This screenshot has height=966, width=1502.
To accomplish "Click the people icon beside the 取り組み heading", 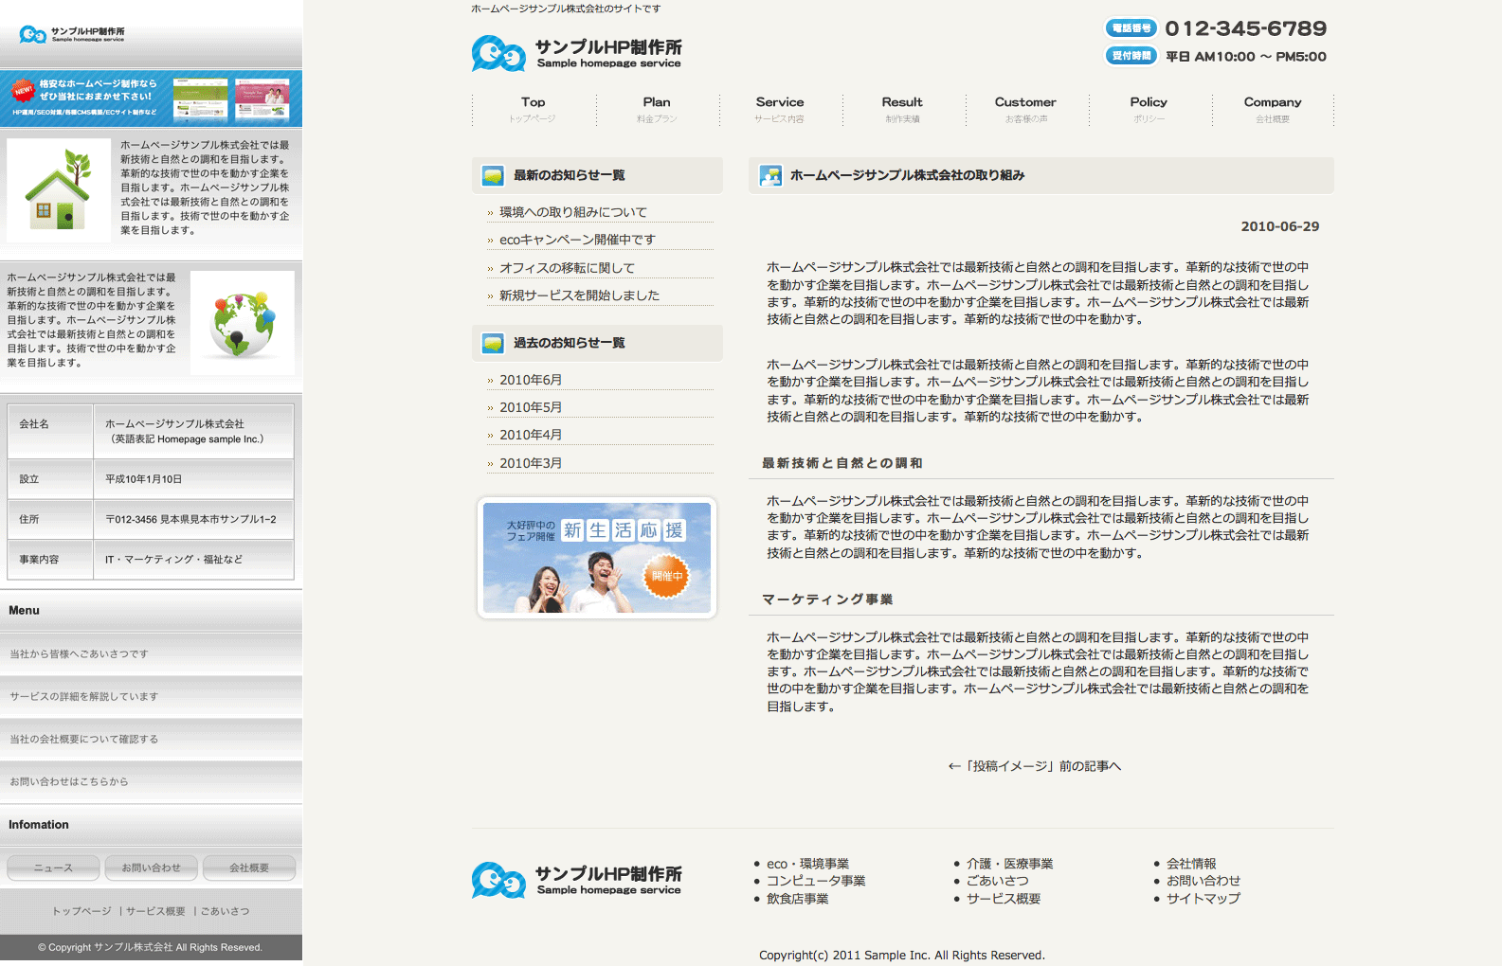I will (x=770, y=175).
